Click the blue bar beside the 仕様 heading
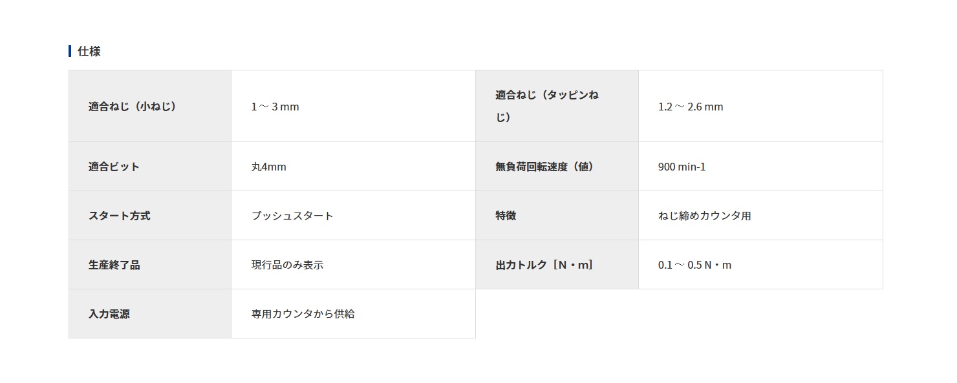This screenshot has width=957, height=383. coord(70,51)
